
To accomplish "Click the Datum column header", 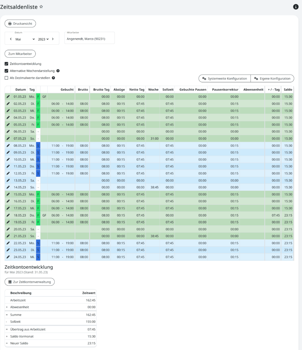I will 20,90.
